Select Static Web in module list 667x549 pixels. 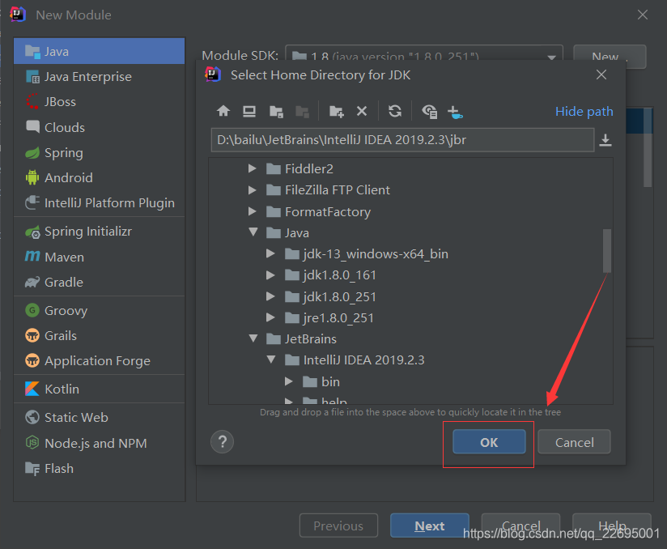click(x=99, y=417)
